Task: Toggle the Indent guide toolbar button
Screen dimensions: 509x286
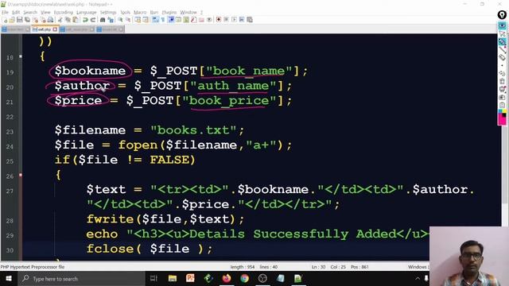Action: click(171, 20)
